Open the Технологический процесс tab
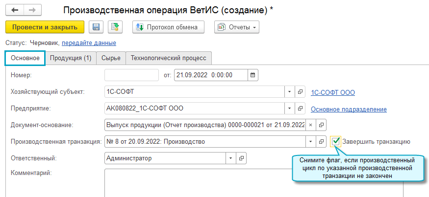Viewport: 429px width, 197px height. coord(168,58)
